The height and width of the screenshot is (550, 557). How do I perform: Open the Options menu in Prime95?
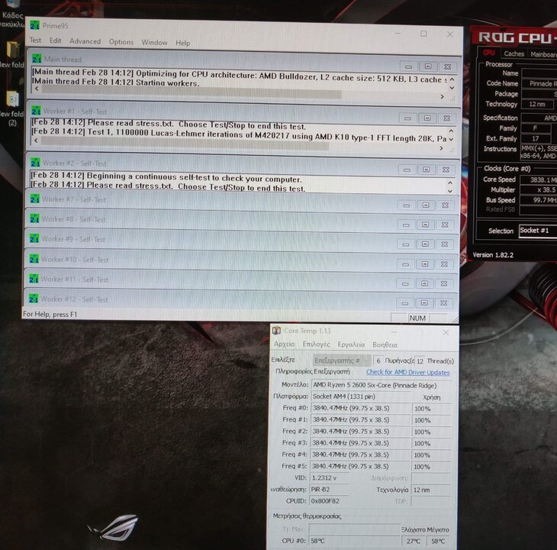click(x=121, y=42)
